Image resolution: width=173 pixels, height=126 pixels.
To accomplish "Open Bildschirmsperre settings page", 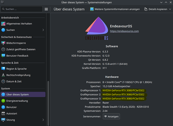I will pos(23,43).
